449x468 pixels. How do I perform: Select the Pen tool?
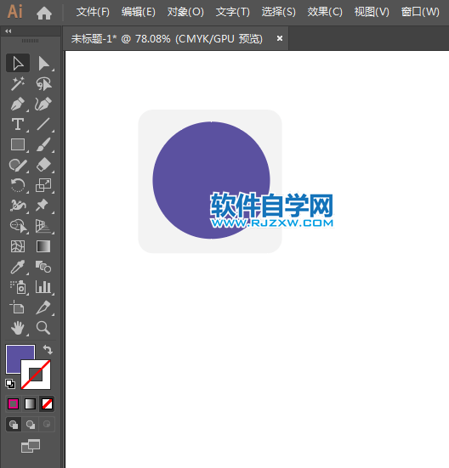coord(17,104)
